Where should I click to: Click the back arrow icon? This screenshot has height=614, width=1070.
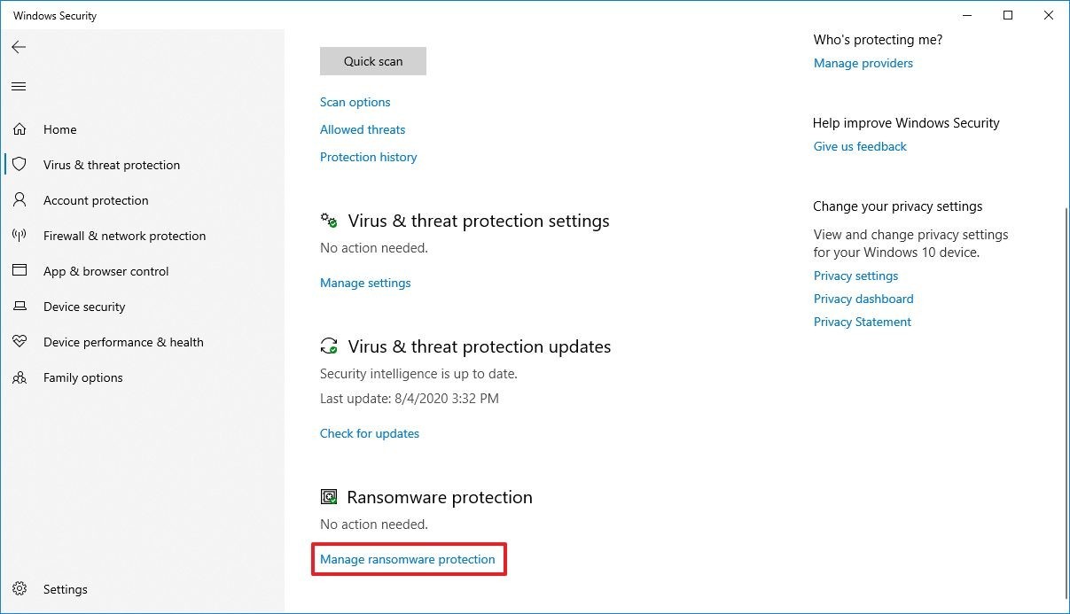pyautogui.click(x=19, y=47)
